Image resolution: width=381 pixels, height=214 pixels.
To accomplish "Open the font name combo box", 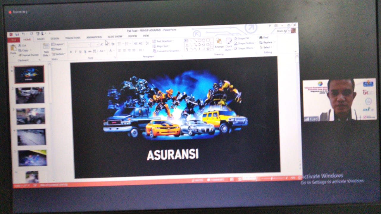I will [x=79, y=45].
